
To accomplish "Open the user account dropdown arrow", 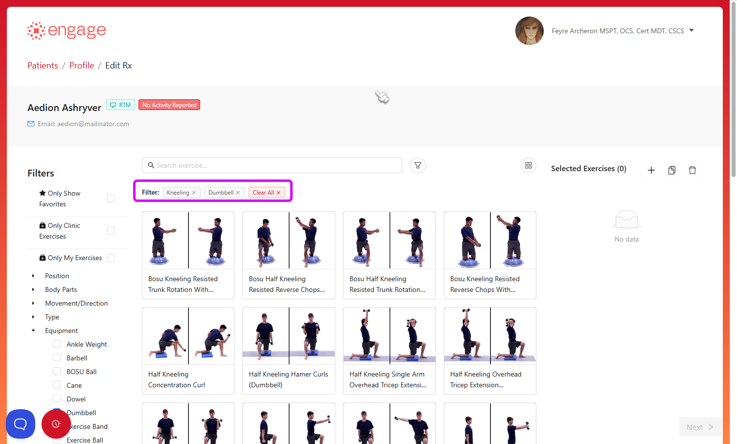I will tap(691, 30).
